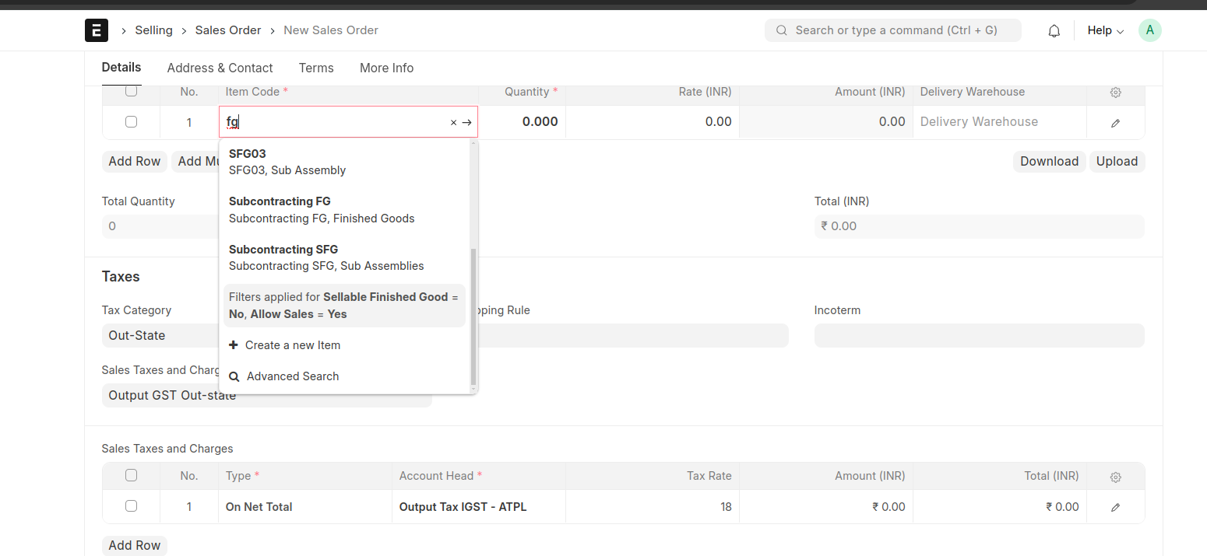Switch to the Address & Contact tab
The image size is (1207, 556).
coord(220,68)
